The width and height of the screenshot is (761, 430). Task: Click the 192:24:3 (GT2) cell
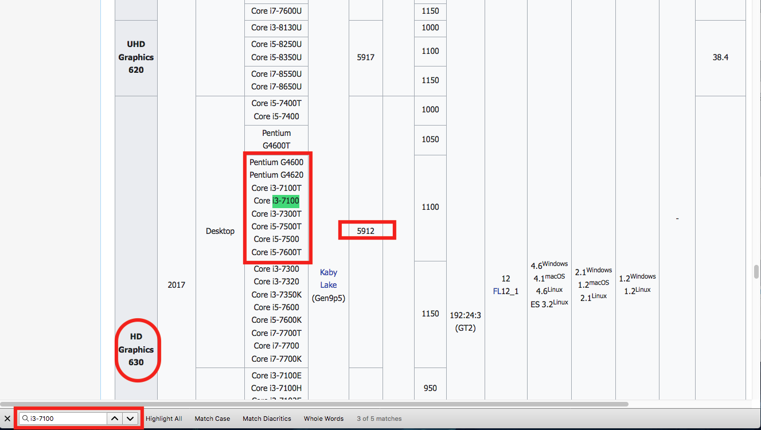point(466,322)
